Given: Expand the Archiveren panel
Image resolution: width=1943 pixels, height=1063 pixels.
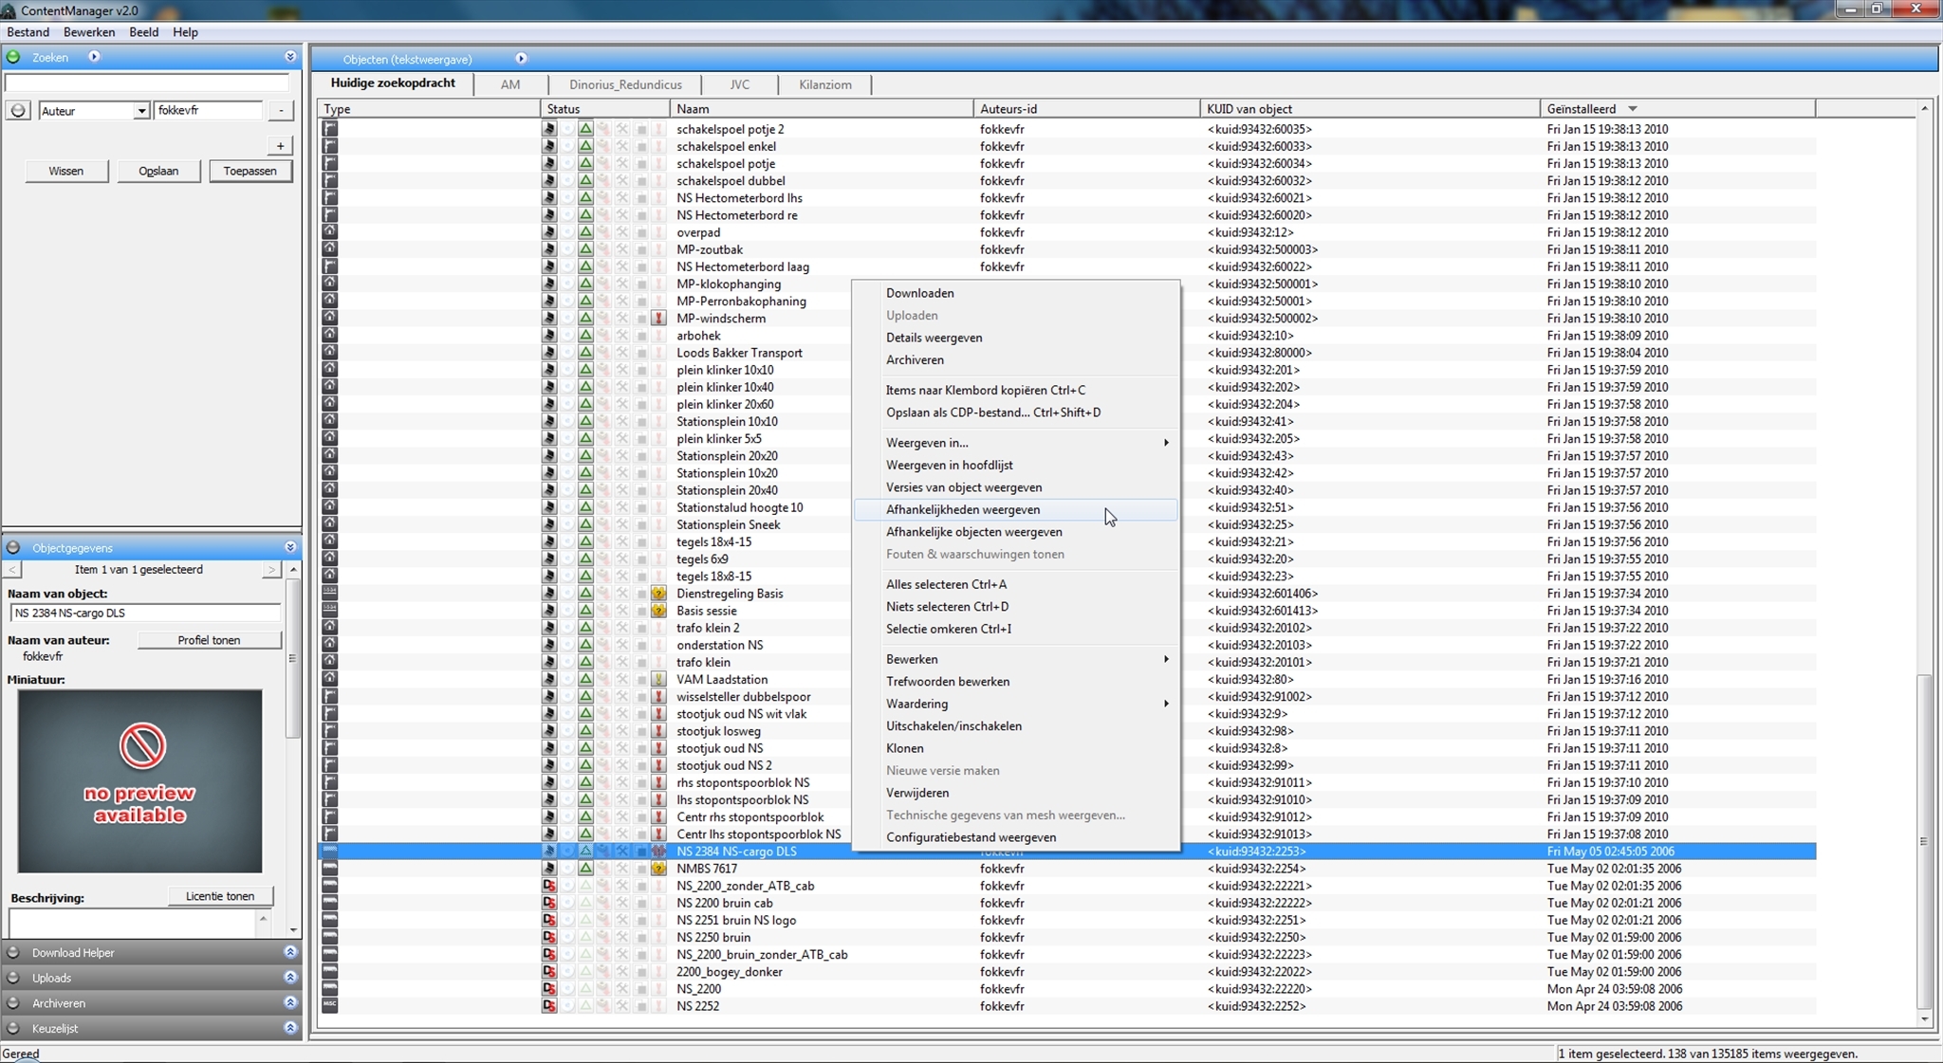Looking at the screenshot, I should 290,1002.
